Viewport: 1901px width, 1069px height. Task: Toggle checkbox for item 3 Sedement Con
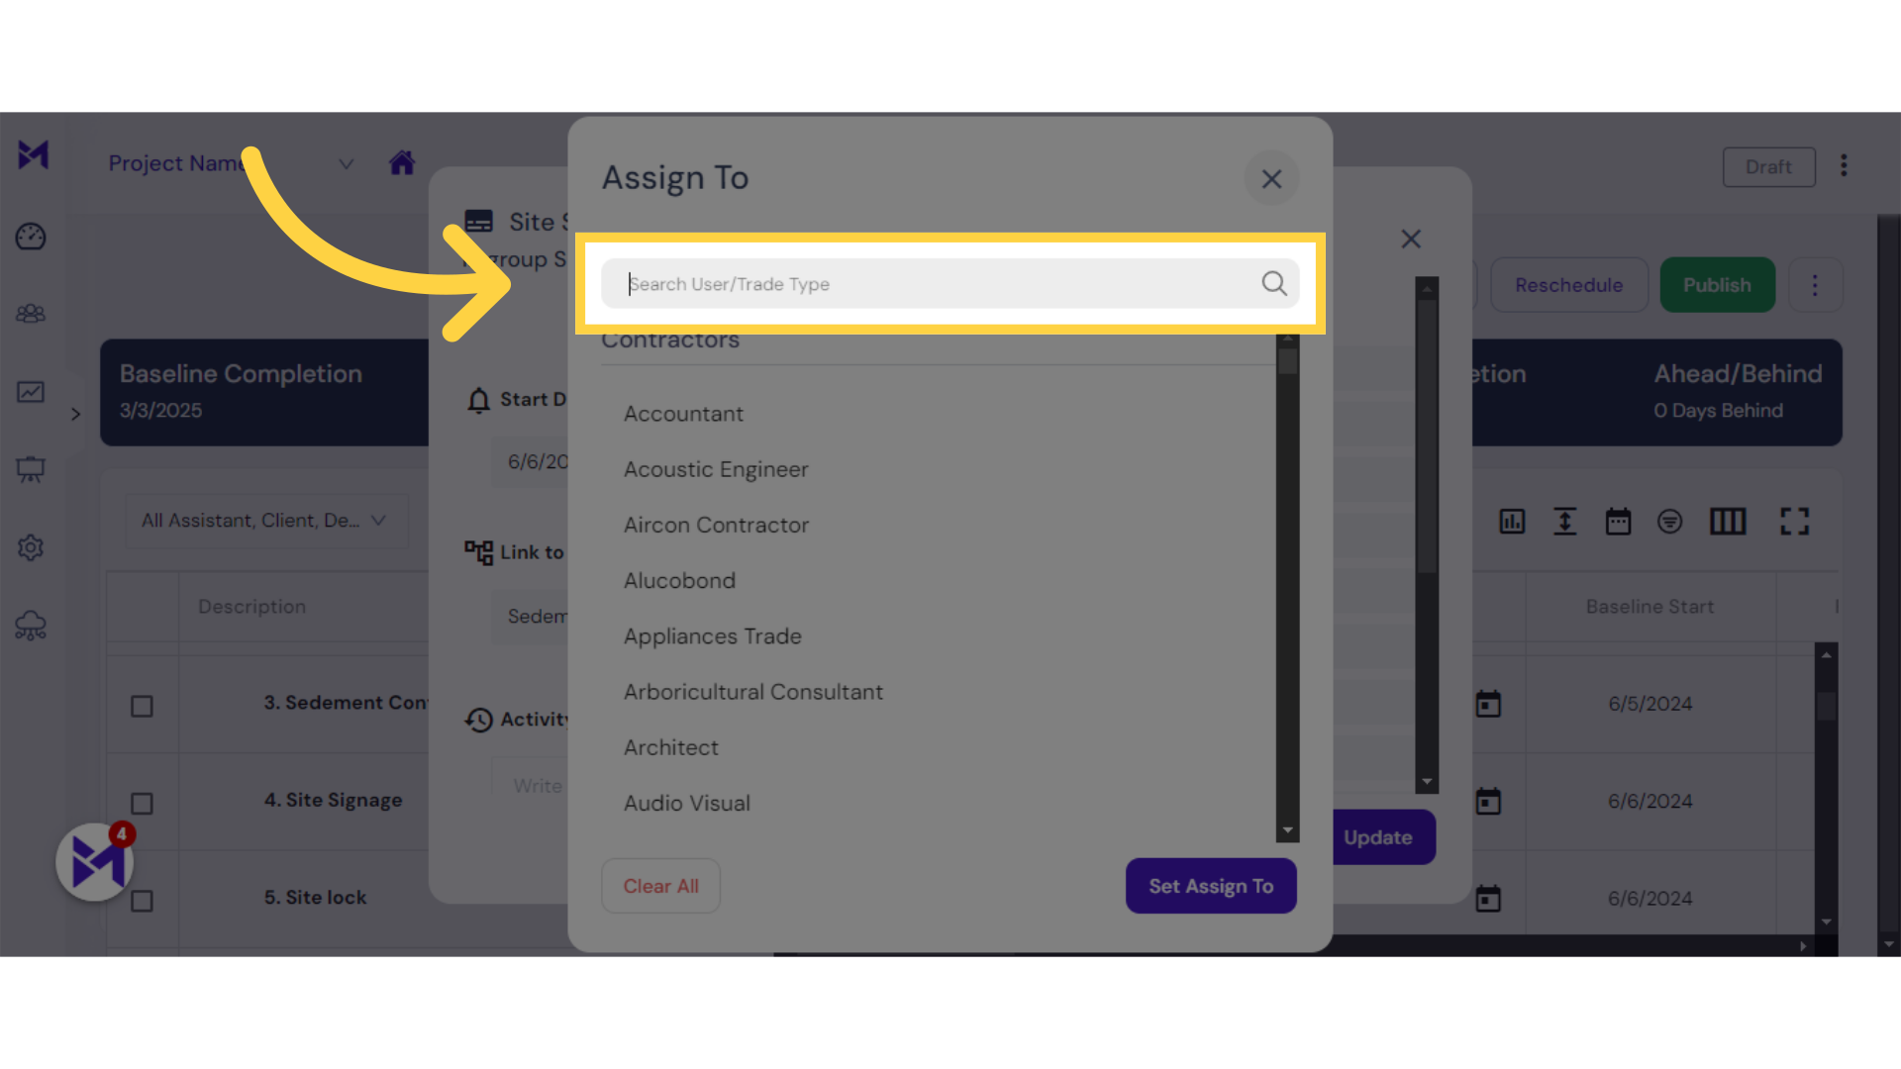click(x=143, y=704)
